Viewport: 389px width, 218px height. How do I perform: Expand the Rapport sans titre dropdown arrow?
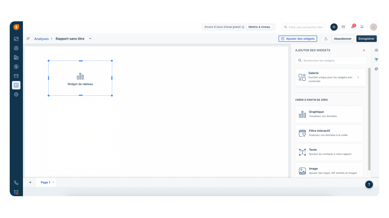click(90, 39)
